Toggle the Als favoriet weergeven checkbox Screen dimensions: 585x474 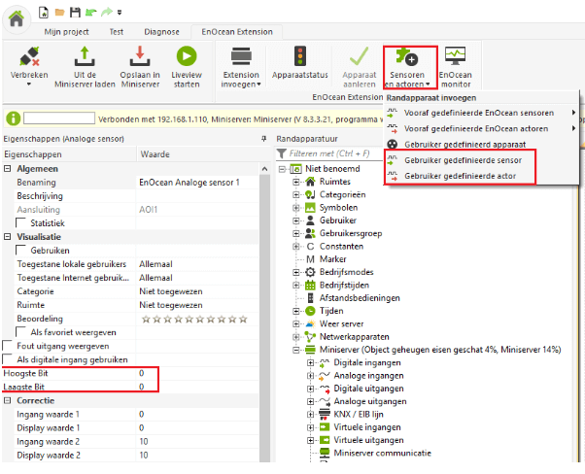click(21, 332)
